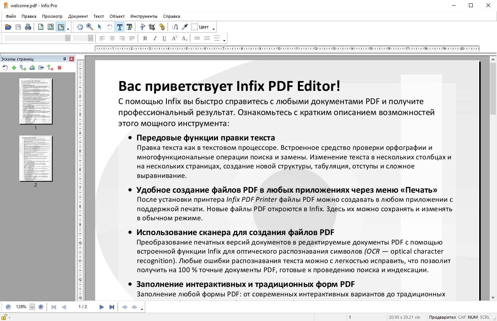Image resolution: width=497 pixels, height=321 pixels.
Task: Open the Цвет toolbar options arrow
Action: click(213, 29)
